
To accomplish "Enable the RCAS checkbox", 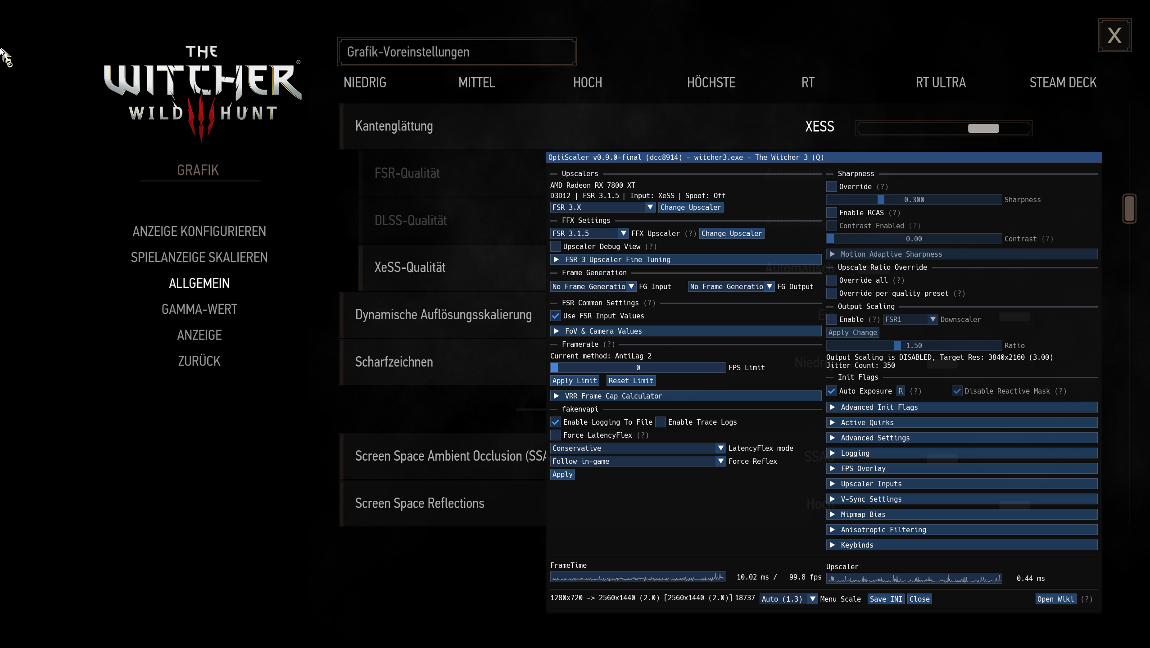I will 832,213.
